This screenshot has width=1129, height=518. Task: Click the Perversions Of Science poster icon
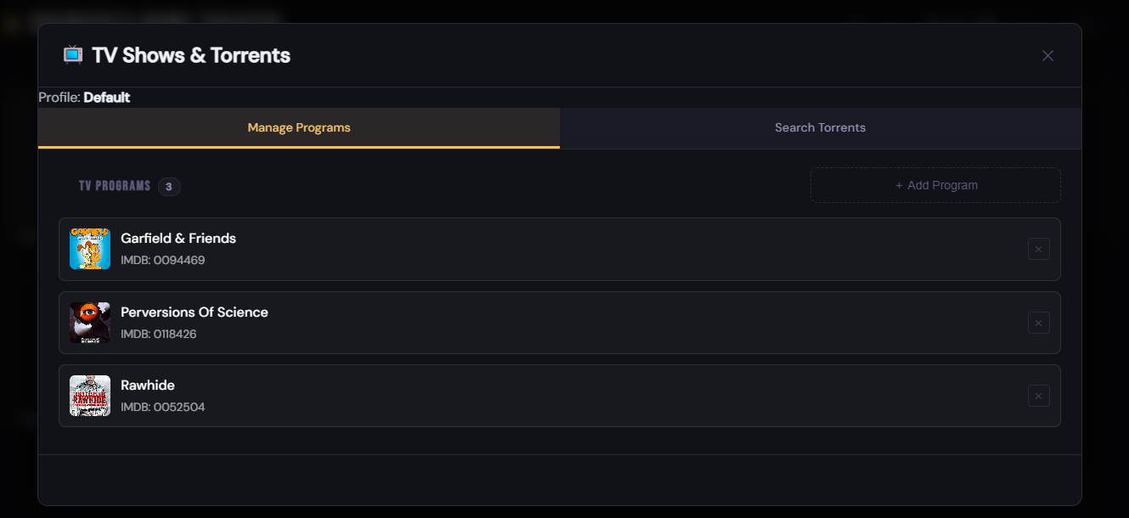tap(89, 323)
